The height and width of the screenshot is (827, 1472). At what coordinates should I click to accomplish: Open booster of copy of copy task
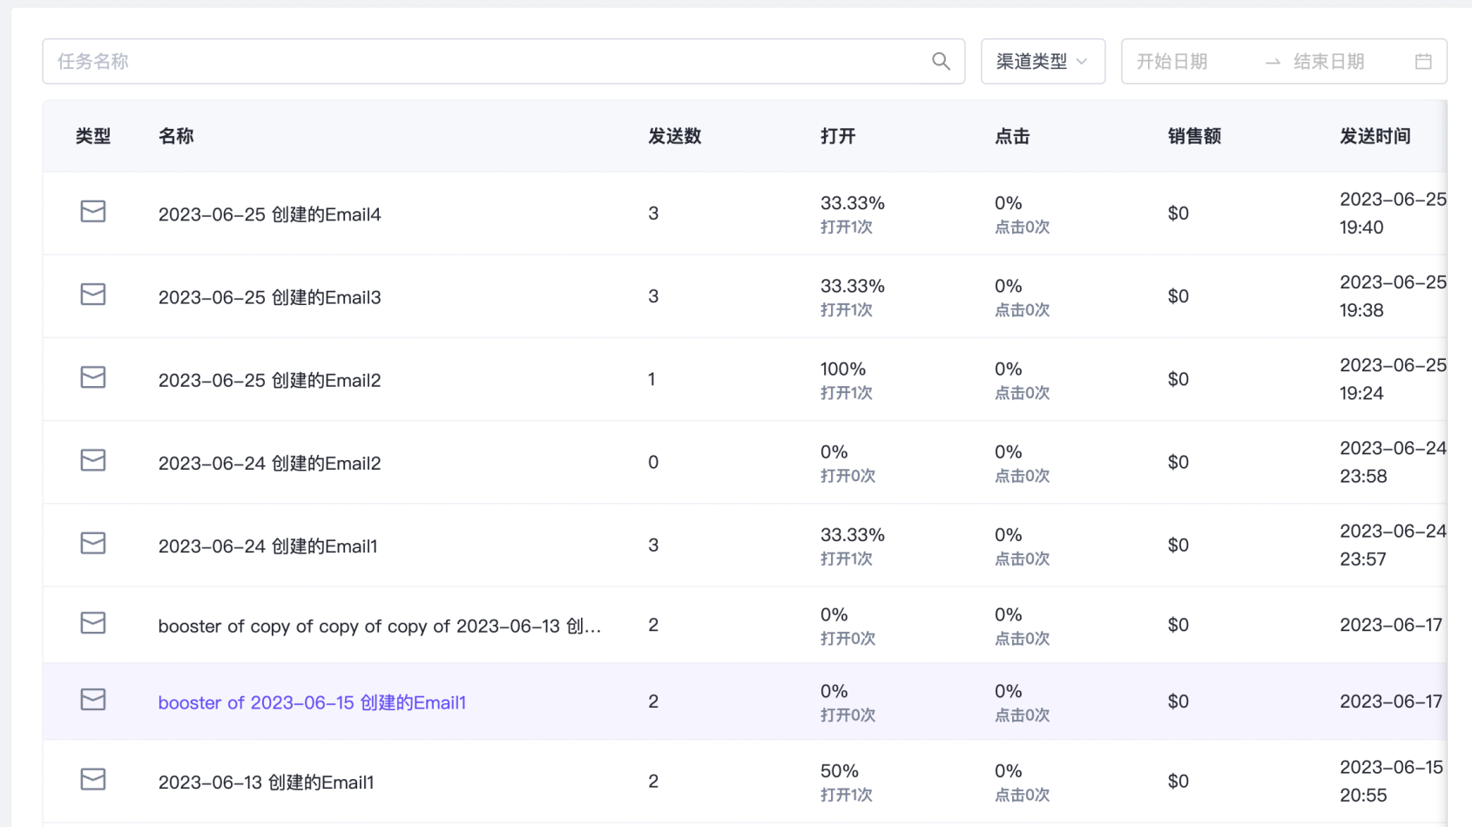(x=379, y=626)
